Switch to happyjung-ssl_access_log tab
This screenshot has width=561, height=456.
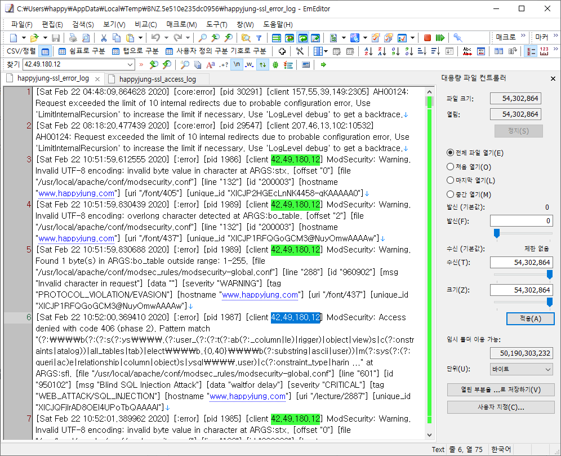[157, 79]
